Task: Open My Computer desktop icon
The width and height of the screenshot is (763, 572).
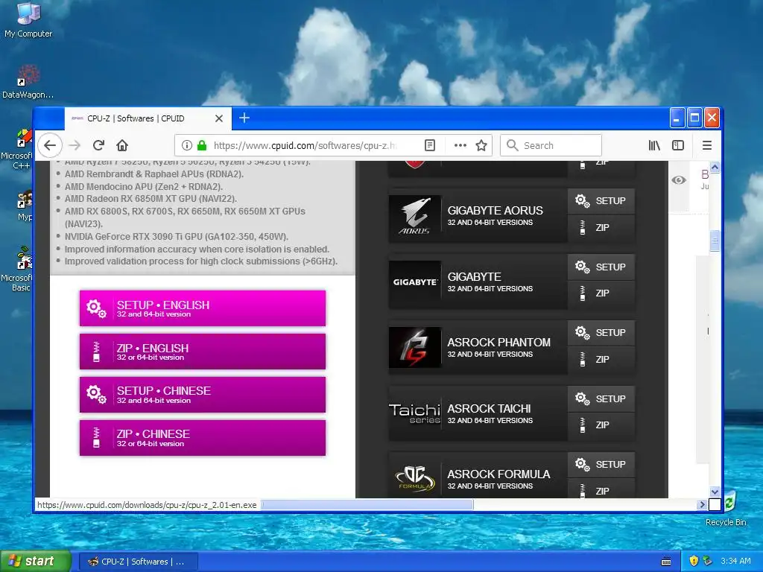Action: [x=28, y=20]
